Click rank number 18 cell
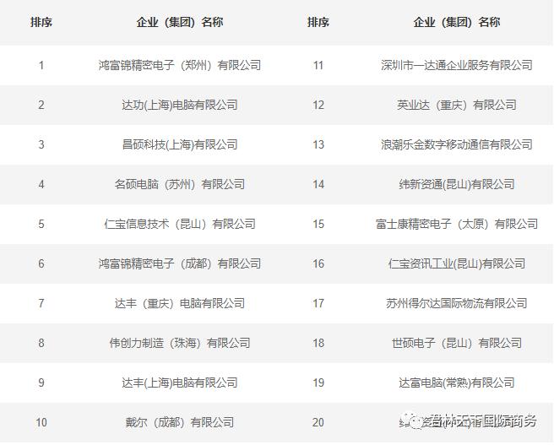This screenshot has height=445, width=554. [x=318, y=343]
